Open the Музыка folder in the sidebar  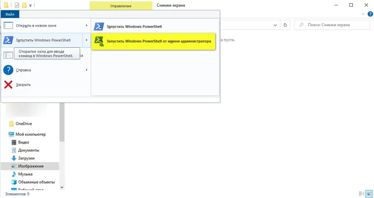(x=25, y=174)
